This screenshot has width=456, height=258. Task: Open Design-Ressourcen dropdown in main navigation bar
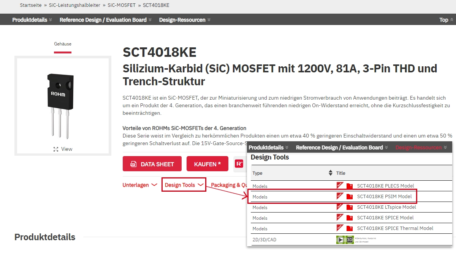tap(185, 20)
